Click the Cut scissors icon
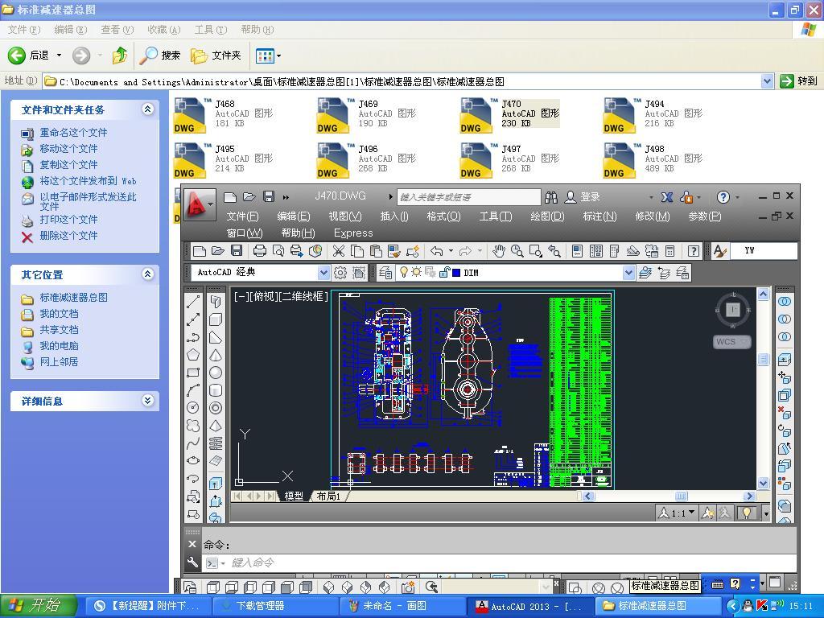The image size is (824, 618). click(x=339, y=251)
